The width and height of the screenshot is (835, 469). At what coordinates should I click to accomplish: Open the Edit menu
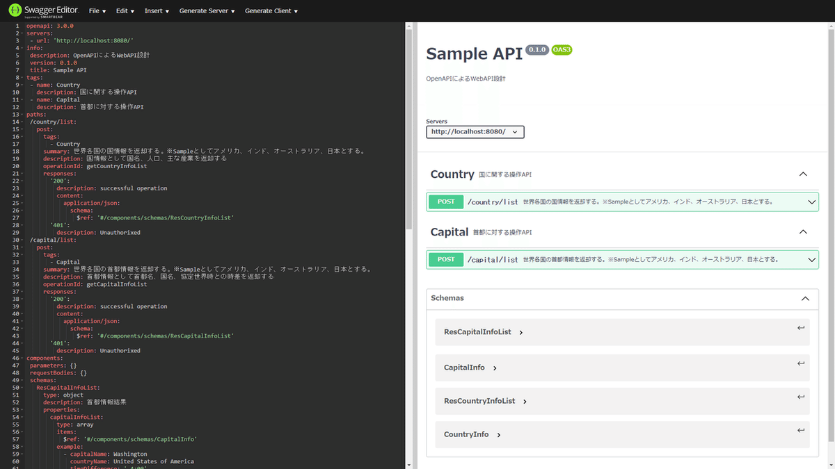click(x=126, y=11)
